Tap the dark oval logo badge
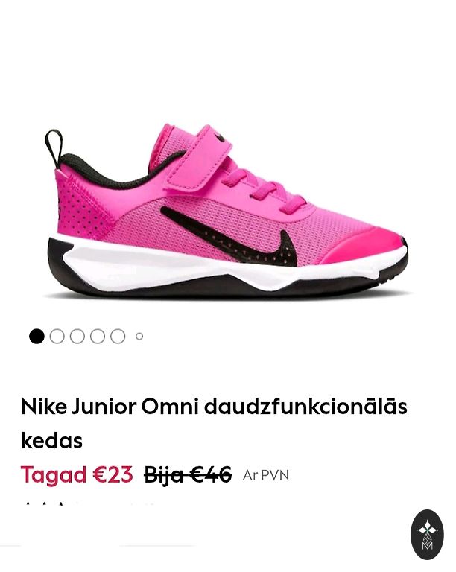 (x=427, y=535)
